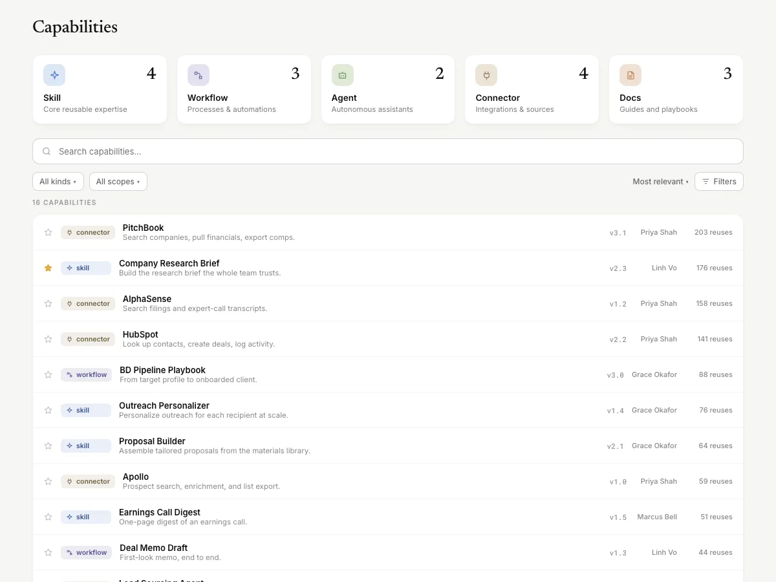Open the BD Pipeline Playbook title
Screen dimensions: 776x582
tap(162, 370)
